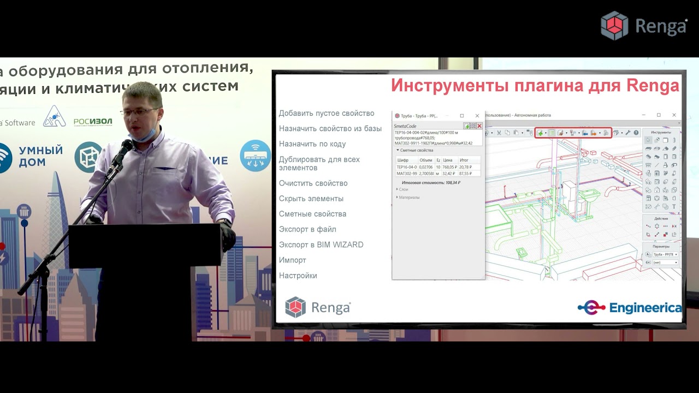Click the Engineerica logo on slide
Viewport: 699px width, 393px height.
click(630, 308)
